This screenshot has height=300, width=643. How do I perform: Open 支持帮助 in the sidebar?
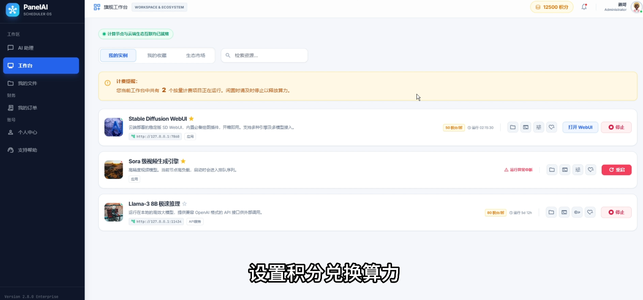tap(41, 150)
